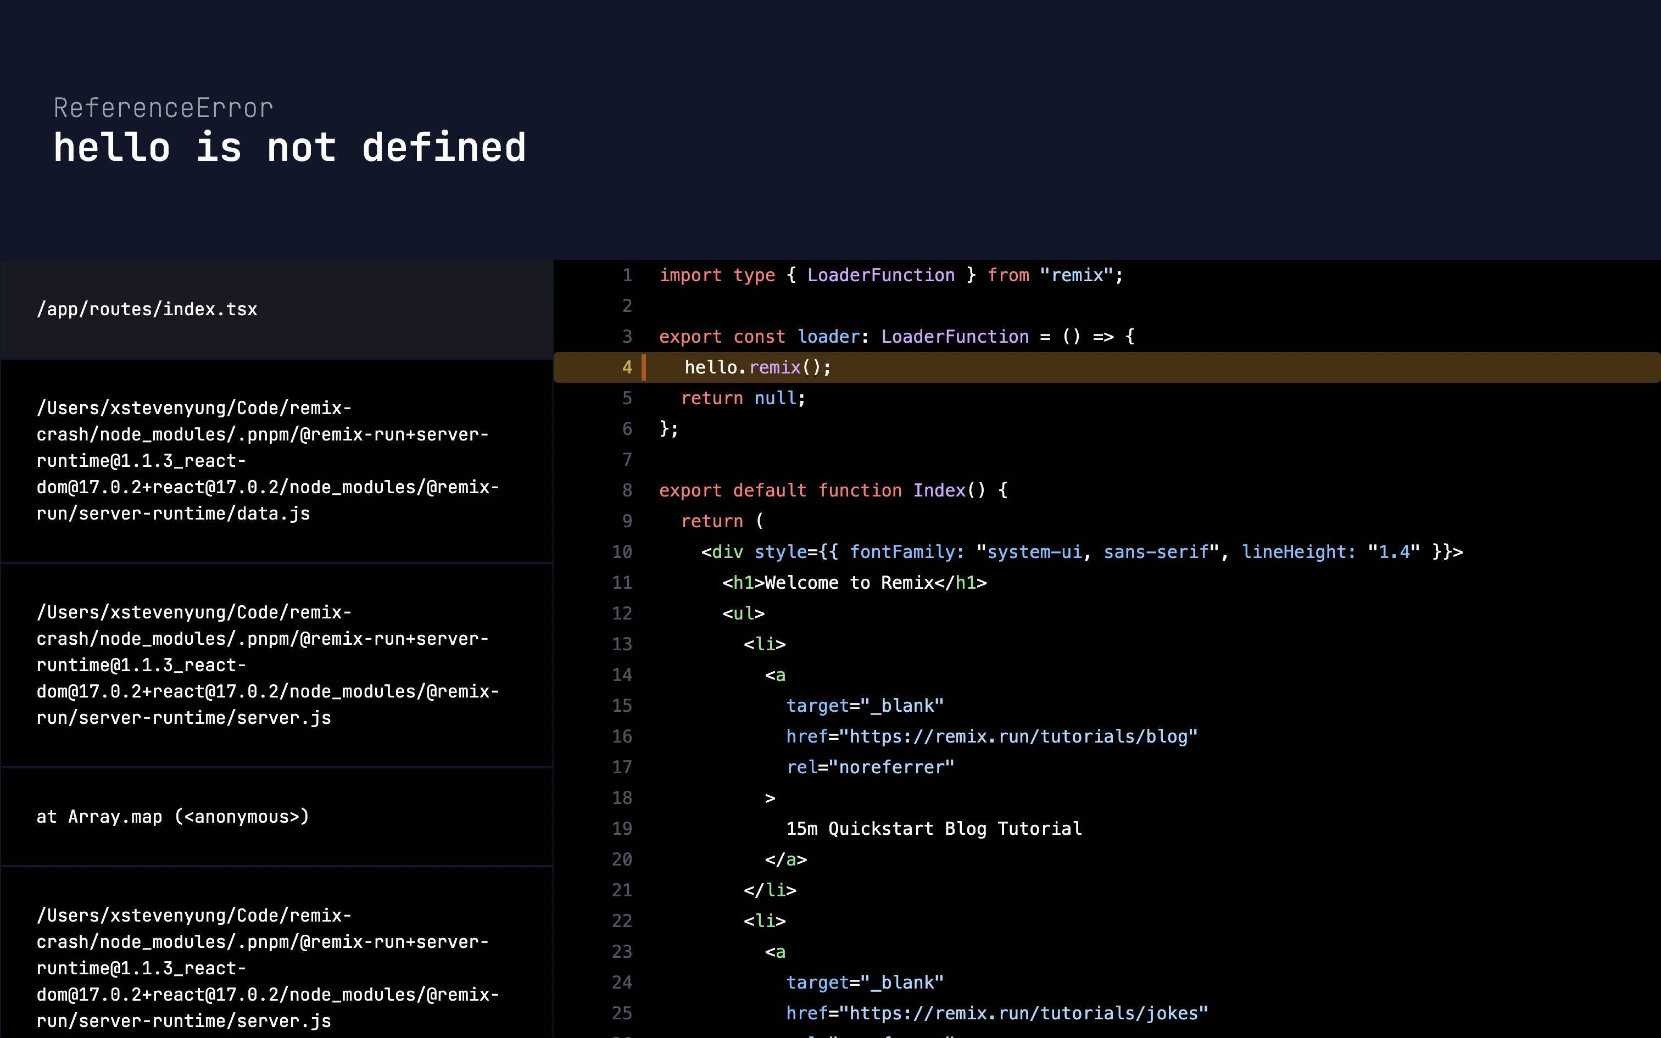Click the 'return null;' statement on line 5
The height and width of the screenshot is (1038, 1661).
743,398
